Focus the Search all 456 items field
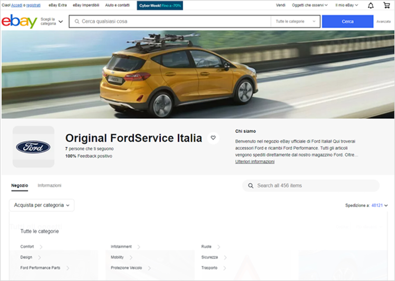This screenshot has height=281, width=395. [311, 186]
